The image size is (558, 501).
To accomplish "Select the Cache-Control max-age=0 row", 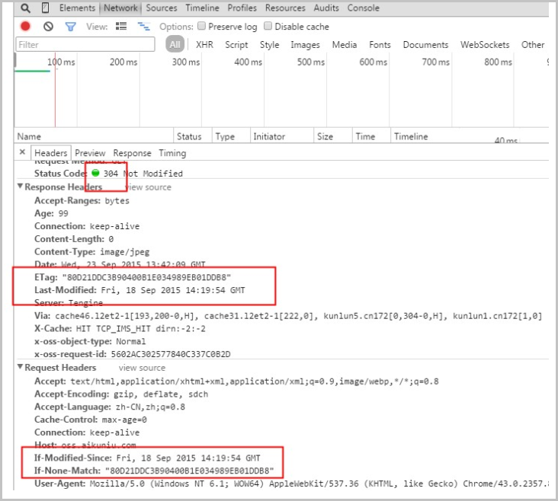I will [x=91, y=420].
